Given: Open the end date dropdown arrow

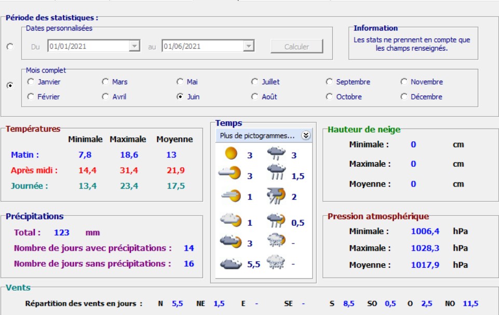Looking at the screenshot, I should coord(249,46).
